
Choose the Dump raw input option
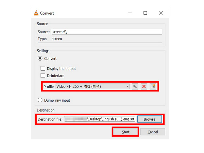pyautogui.click(x=40, y=100)
